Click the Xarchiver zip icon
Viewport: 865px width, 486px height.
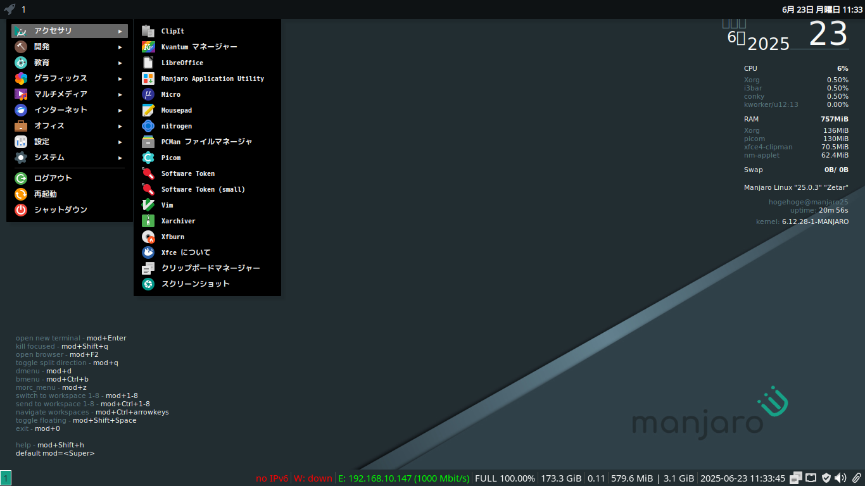click(x=148, y=221)
